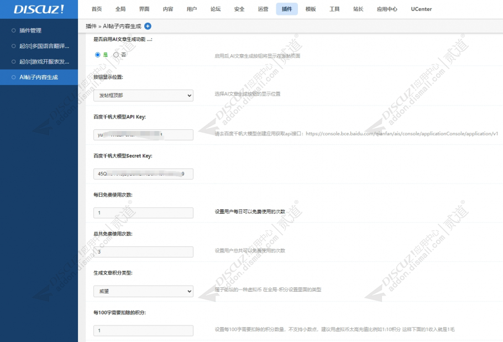Click the blue plus icon beside AI帖子内容生成

click(x=148, y=27)
